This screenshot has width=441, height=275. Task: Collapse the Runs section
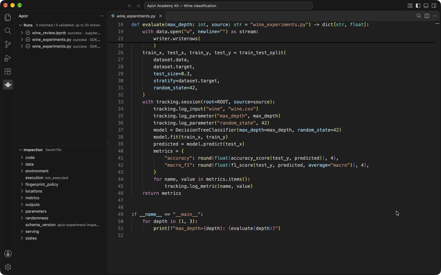click(x=20, y=25)
